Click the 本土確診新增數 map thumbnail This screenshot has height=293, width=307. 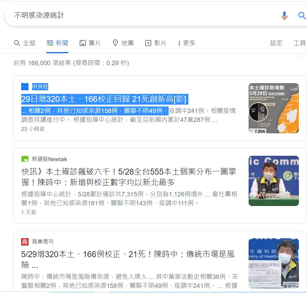(x=274, y=108)
